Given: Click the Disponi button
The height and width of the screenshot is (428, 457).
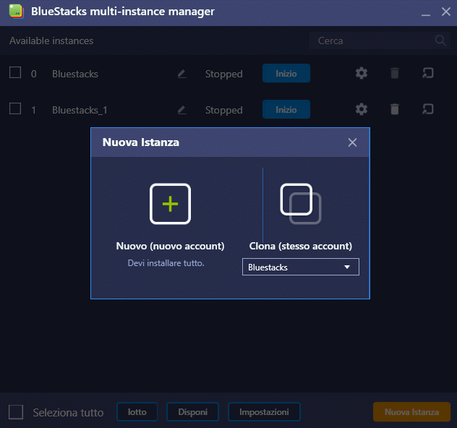Looking at the screenshot, I should tap(192, 412).
